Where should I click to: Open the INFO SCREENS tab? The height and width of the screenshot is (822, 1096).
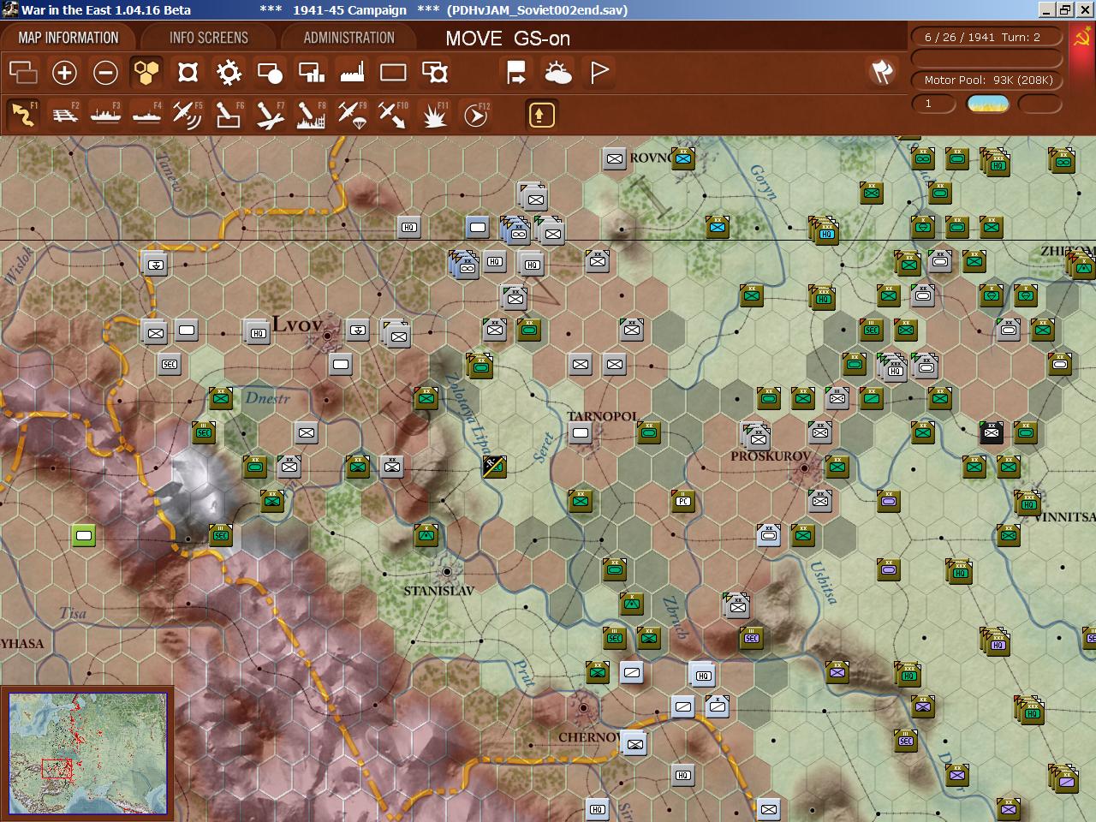[209, 38]
